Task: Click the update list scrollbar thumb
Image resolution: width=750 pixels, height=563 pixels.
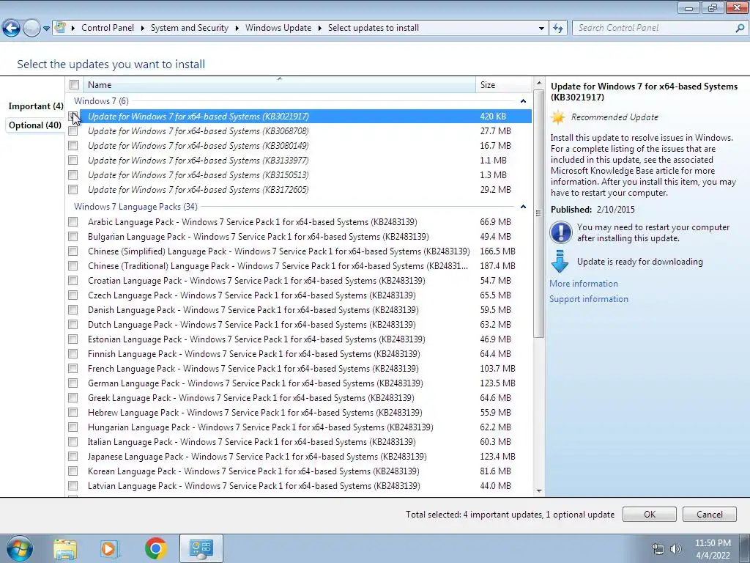Action: point(538,213)
